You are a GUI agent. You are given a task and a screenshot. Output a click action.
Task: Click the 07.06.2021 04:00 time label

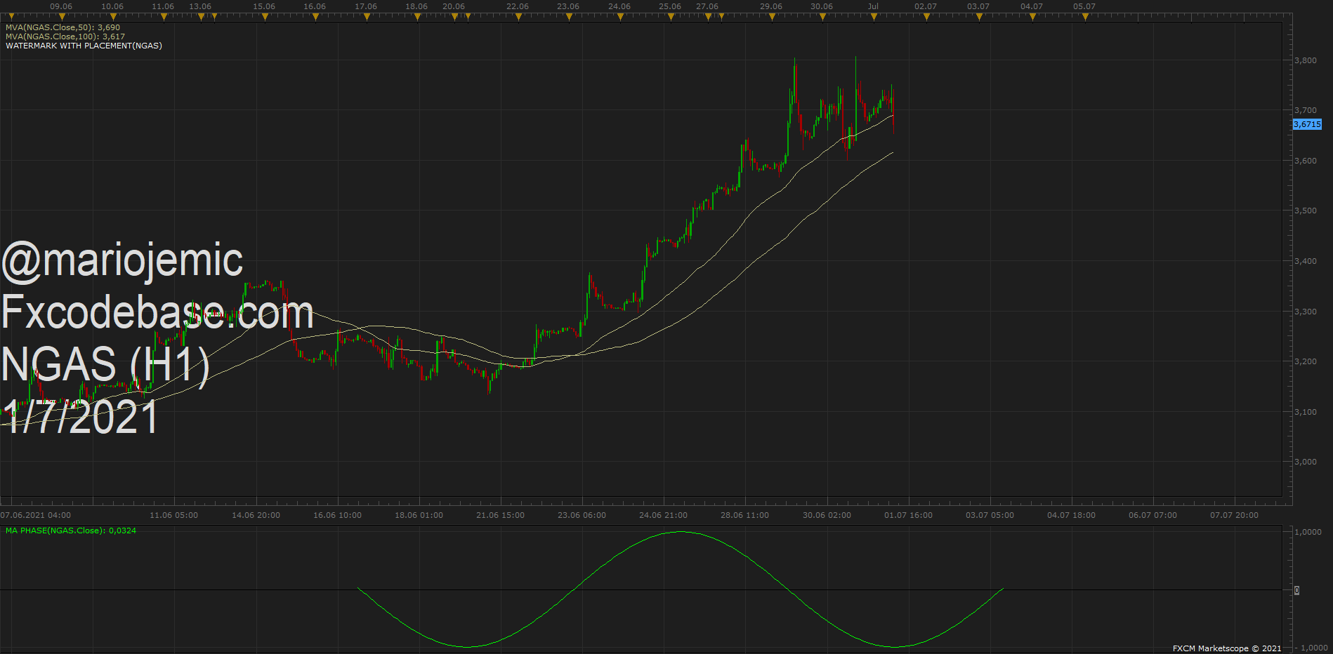[x=36, y=515]
